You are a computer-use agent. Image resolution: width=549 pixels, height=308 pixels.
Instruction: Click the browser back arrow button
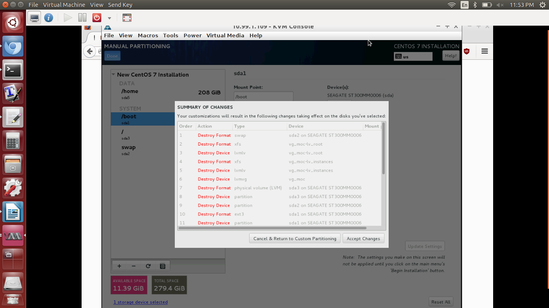[90, 51]
